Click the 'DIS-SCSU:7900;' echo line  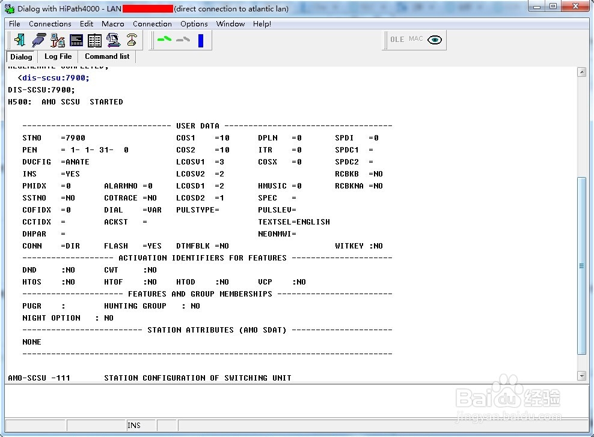(41, 90)
